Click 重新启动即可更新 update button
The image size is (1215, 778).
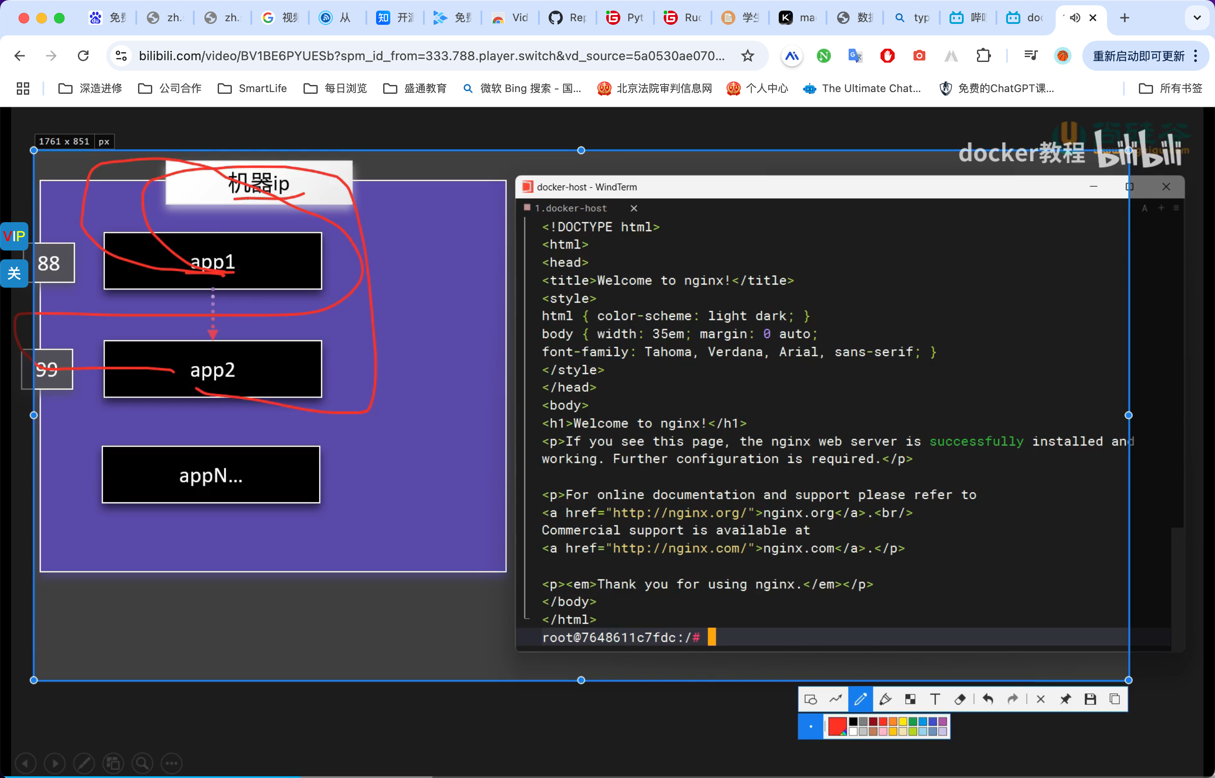pos(1138,56)
